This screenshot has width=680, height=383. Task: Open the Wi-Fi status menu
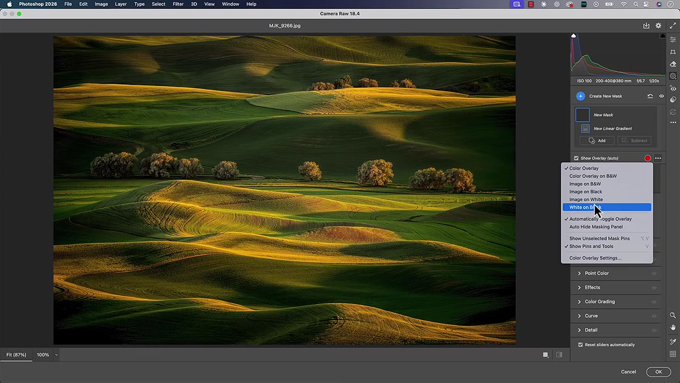[624, 4]
